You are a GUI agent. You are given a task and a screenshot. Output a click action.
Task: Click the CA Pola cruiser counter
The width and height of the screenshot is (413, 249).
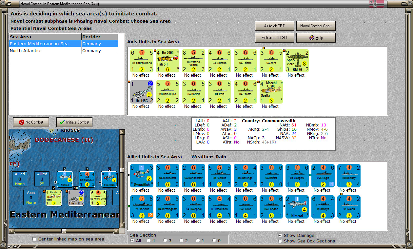coord(219,92)
